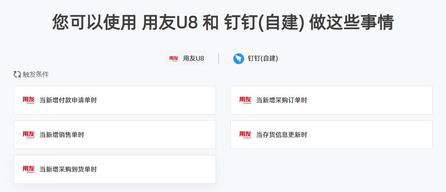Click the page heading about 用友U8 和 钉钉

(x=223, y=22)
